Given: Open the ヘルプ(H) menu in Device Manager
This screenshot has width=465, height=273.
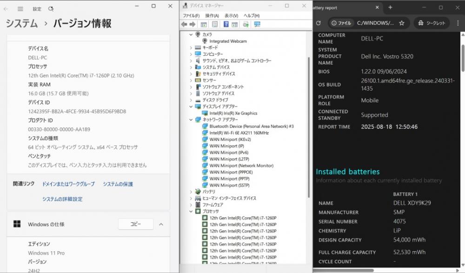Looking at the screenshot, I should pos(252,15).
